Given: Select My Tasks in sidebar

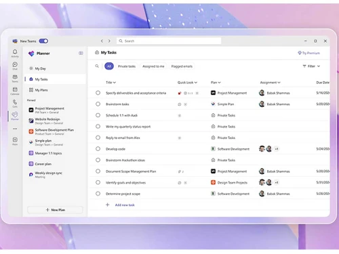Looking at the screenshot, I should click(55, 79).
